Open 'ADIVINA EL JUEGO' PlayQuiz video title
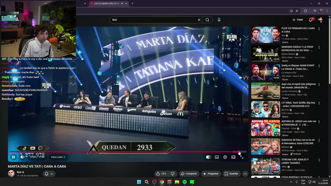Image resolution: width=331 pixels, height=186 pixels. point(299,123)
